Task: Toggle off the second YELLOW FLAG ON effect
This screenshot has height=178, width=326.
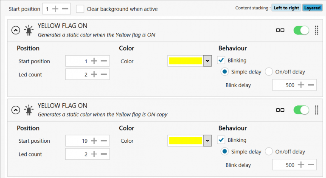Action: pos(301,110)
